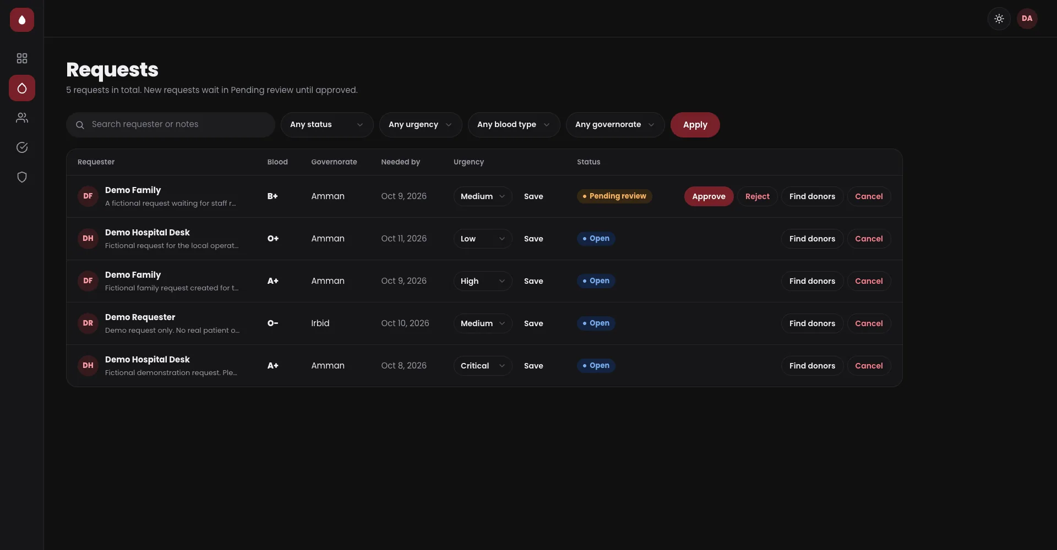This screenshot has height=550, width=1057.
Task: Cancel the O- Irbid request
Action: [x=869, y=323]
